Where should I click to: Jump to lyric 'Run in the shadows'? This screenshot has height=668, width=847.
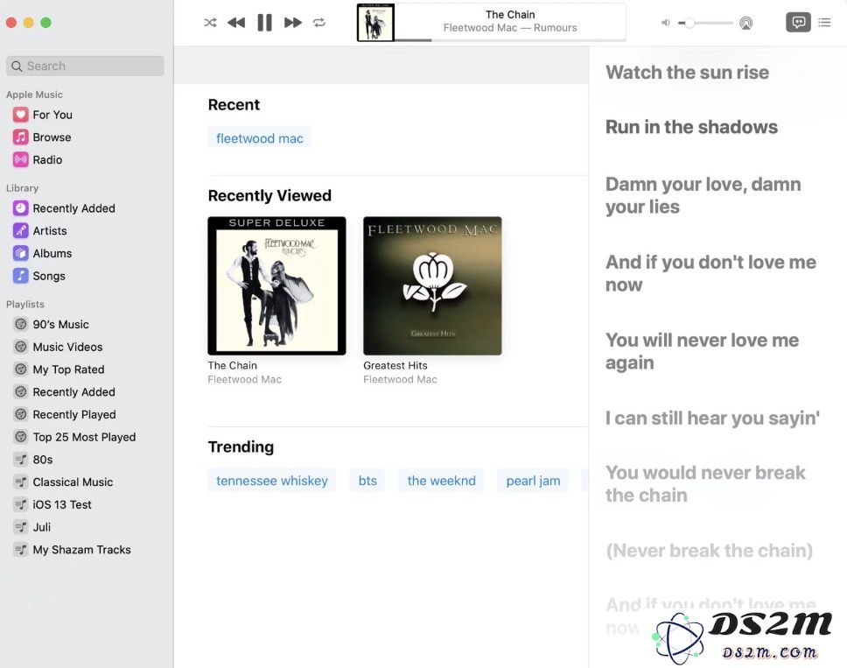[691, 127]
